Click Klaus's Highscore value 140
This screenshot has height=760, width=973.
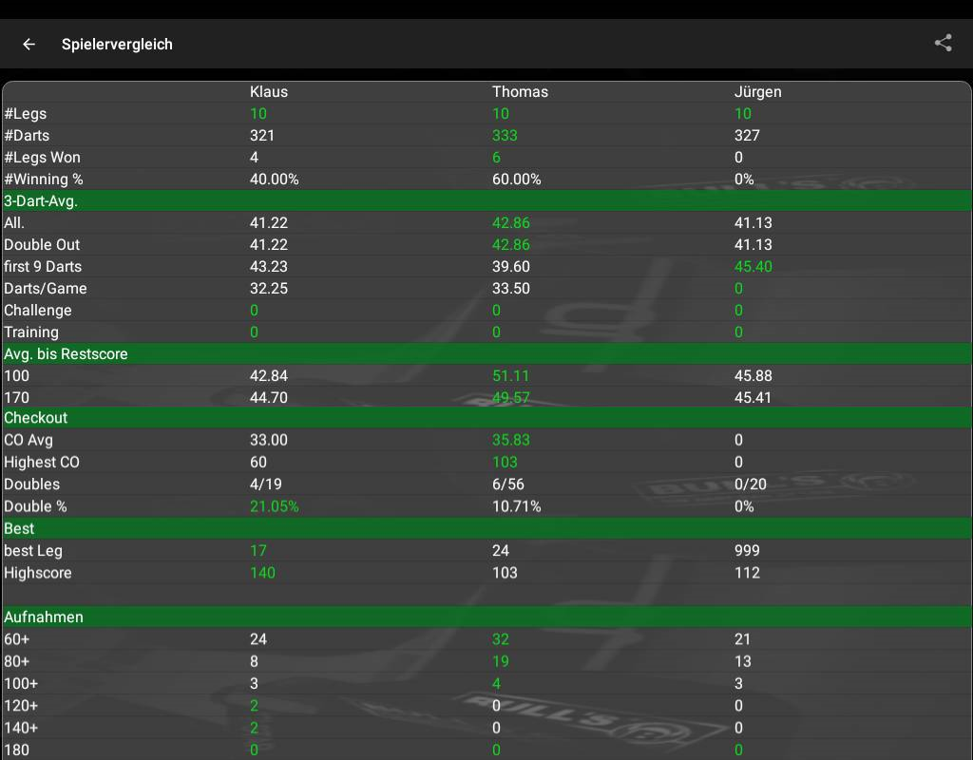click(262, 573)
